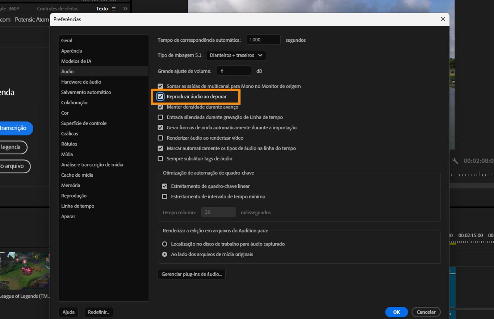Image resolution: width=494 pixels, height=319 pixels.
Task: Click "Gerenciar plug-ins de áudio" button
Action: (x=191, y=274)
